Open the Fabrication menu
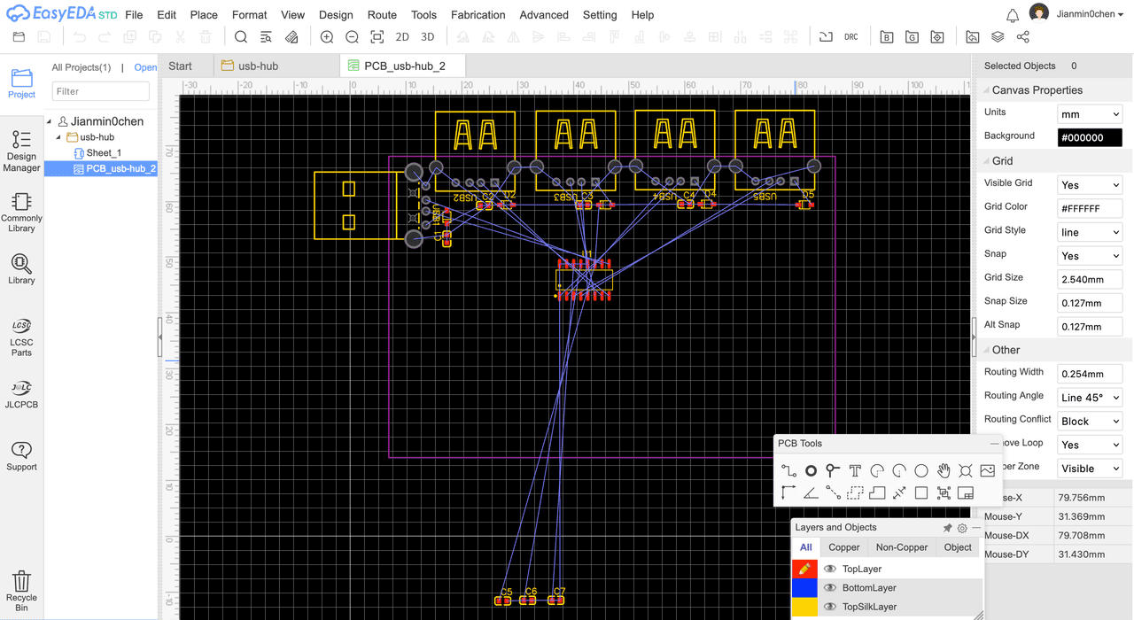Screen dimensions: 1134x620 click(x=478, y=15)
